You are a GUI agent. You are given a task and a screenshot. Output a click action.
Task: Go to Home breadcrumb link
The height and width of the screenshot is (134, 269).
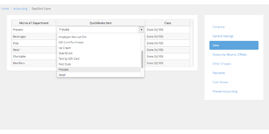(5, 9)
